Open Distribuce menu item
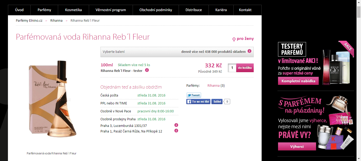 (194, 10)
